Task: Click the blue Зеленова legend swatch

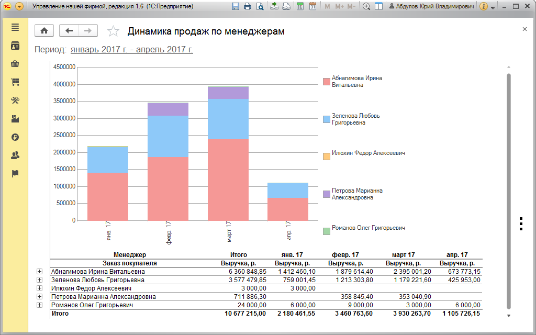Action: click(327, 119)
